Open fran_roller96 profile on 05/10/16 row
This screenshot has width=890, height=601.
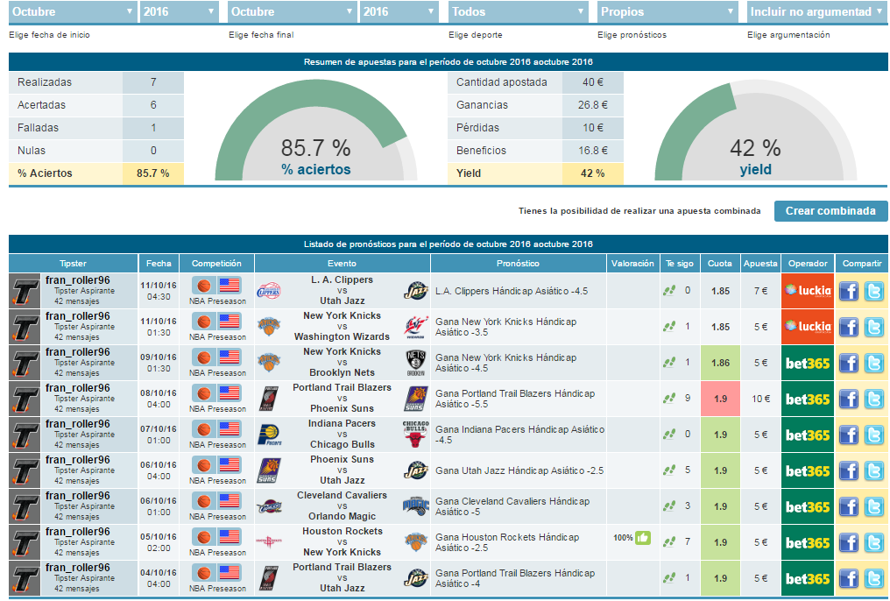(x=78, y=532)
